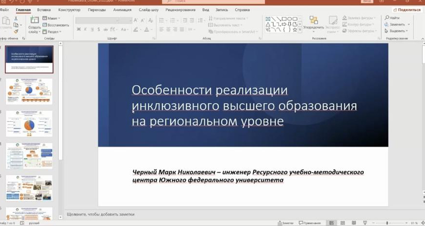Increase list indent level icon

(192, 20)
